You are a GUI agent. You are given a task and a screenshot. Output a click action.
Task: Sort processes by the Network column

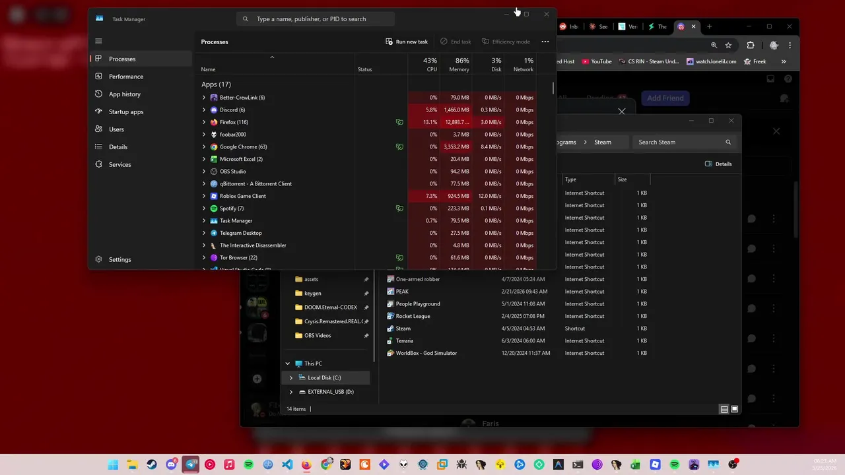click(520, 64)
